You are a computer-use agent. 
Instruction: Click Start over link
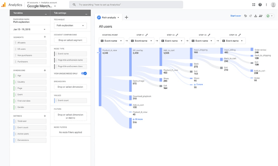click(235, 16)
